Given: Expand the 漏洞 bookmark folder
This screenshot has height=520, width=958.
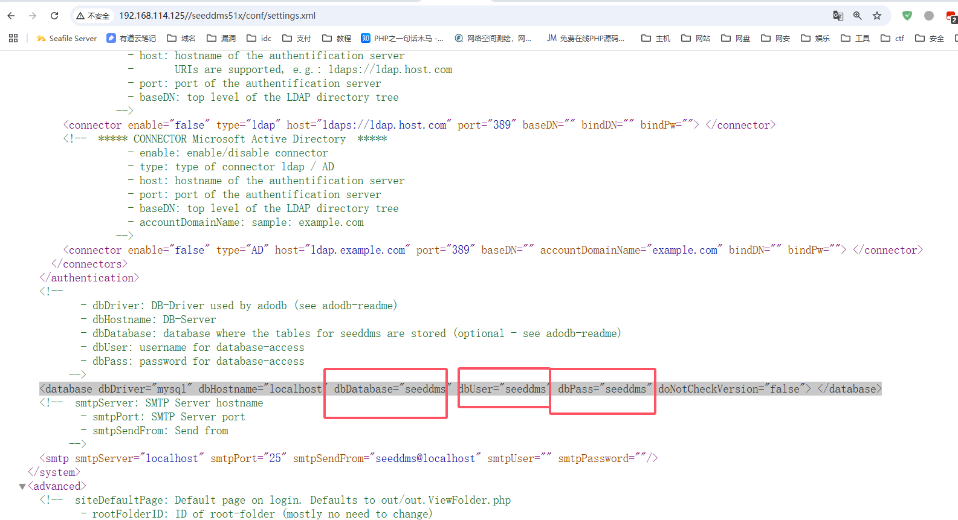Looking at the screenshot, I should [x=221, y=38].
